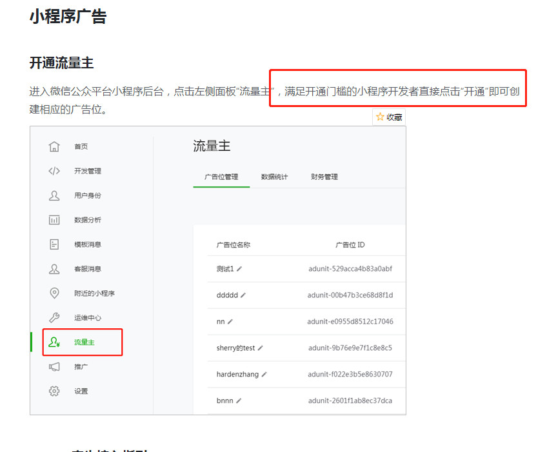This screenshot has height=452, width=556.
Task: Open 运维中心 in sidebar
Action: (88, 318)
